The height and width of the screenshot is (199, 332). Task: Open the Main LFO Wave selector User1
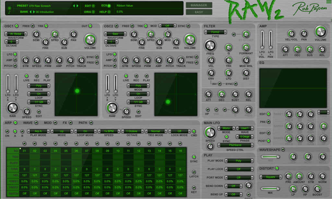(x=245, y=128)
